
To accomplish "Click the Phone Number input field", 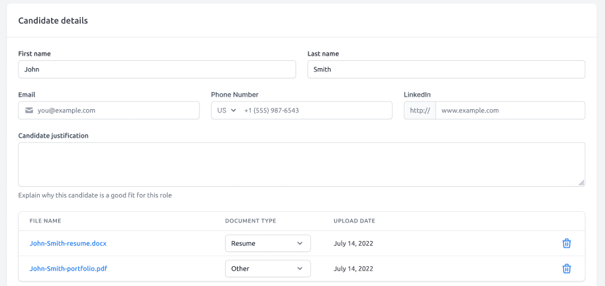I will (x=316, y=111).
